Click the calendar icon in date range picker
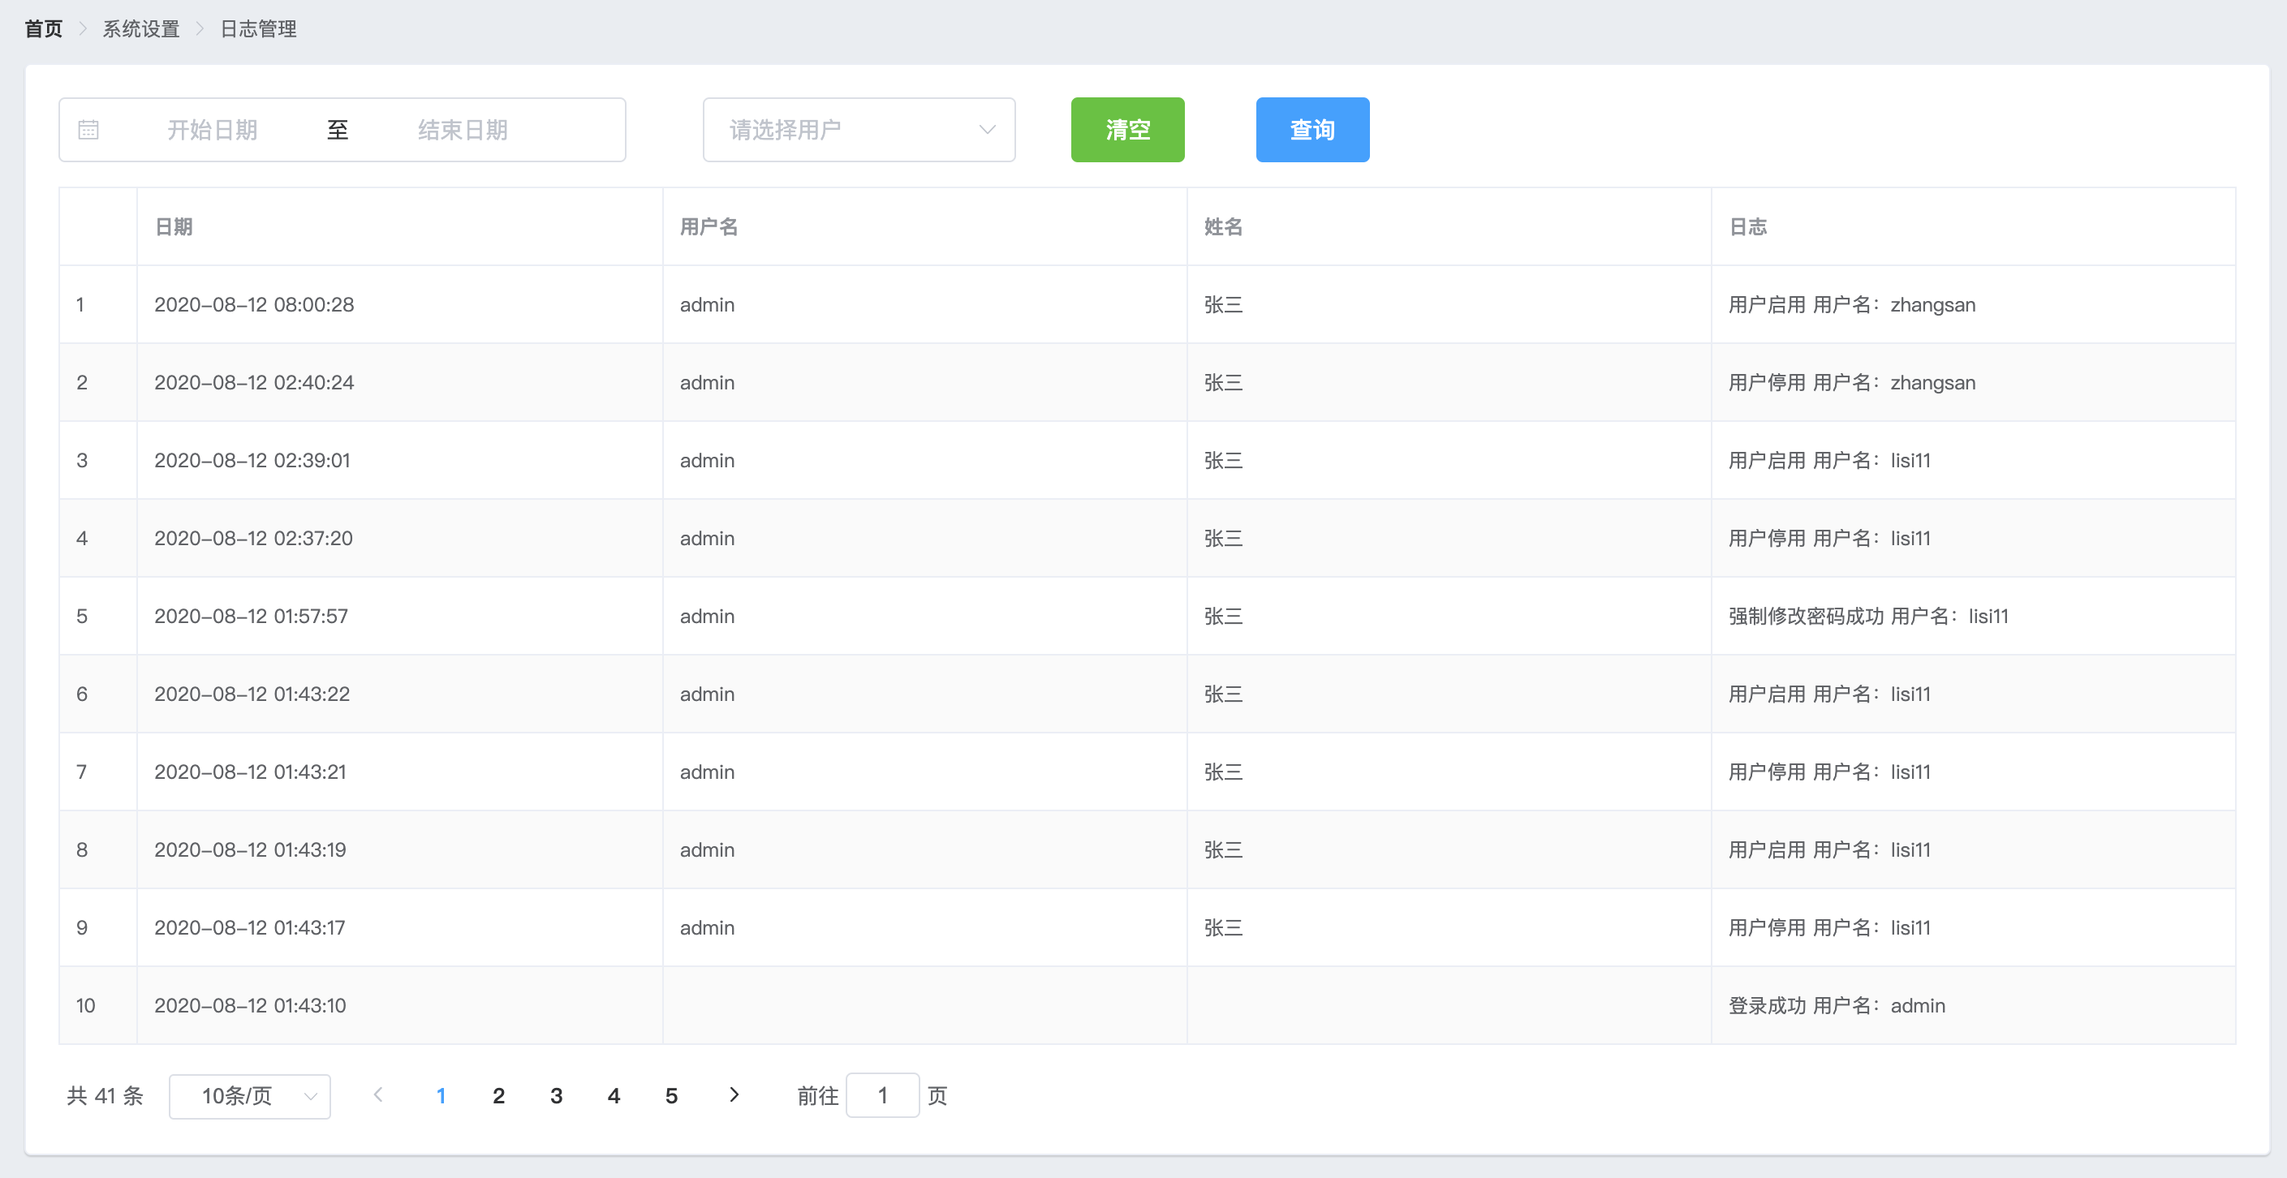The width and height of the screenshot is (2287, 1178). point(88,130)
